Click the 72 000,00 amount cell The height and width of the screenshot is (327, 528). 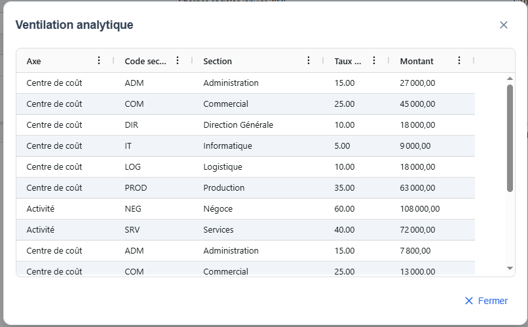point(417,230)
